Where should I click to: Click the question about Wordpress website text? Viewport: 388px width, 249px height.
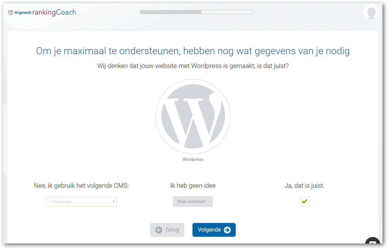pyautogui.click(x=193, y=66)
